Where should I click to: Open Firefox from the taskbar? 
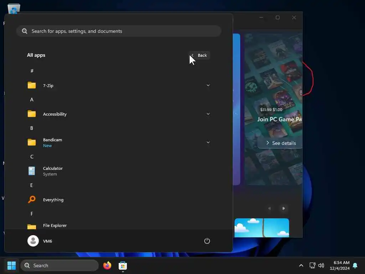107,265
